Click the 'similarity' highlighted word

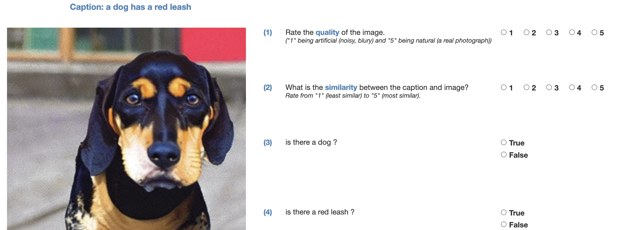[x=341, y=87]
